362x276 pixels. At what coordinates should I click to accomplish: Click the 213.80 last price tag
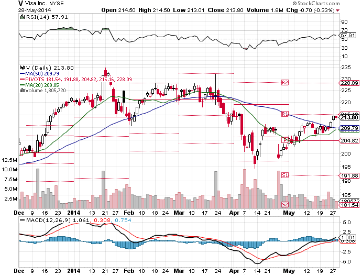[x=349, y=117]
